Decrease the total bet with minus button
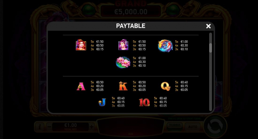Screen dimensions: 258x139 click(x=49, y=127)
